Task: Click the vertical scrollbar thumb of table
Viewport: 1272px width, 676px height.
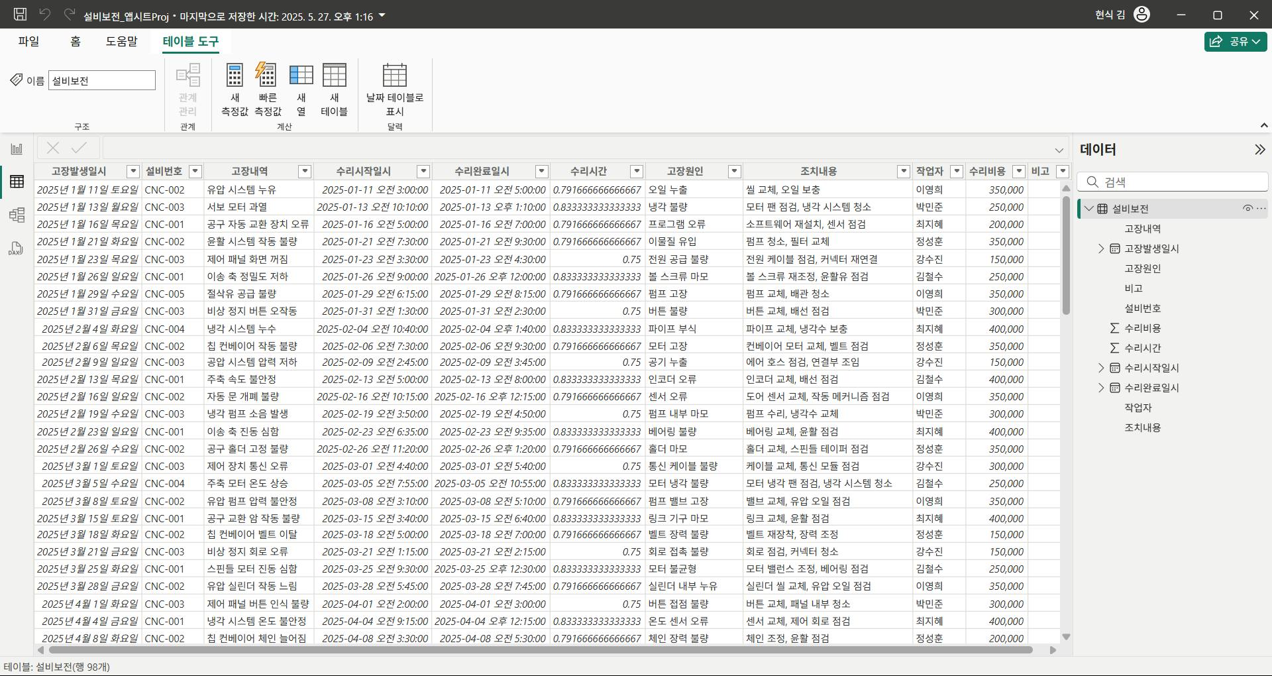Action: click(x=1066, y=255)
